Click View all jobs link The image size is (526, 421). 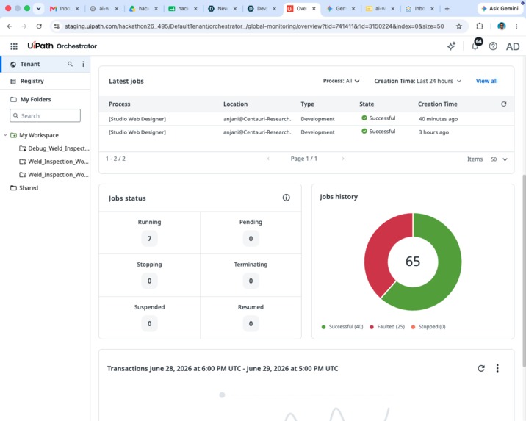(x=486, y=81)
